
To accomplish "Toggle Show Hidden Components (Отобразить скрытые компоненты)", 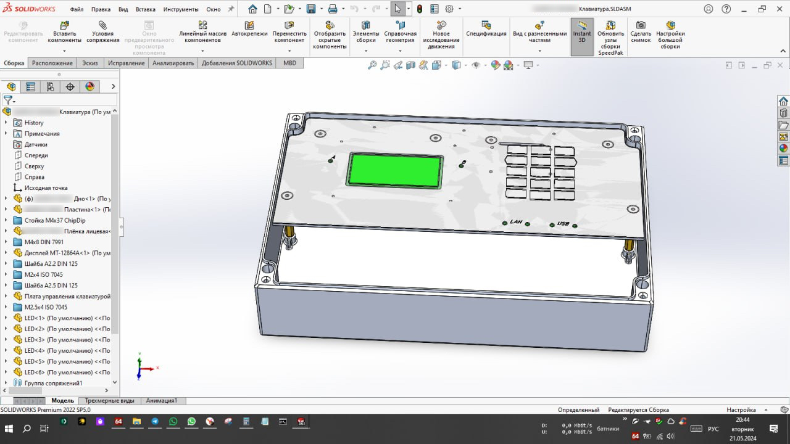I will click(x=330, y=25).
